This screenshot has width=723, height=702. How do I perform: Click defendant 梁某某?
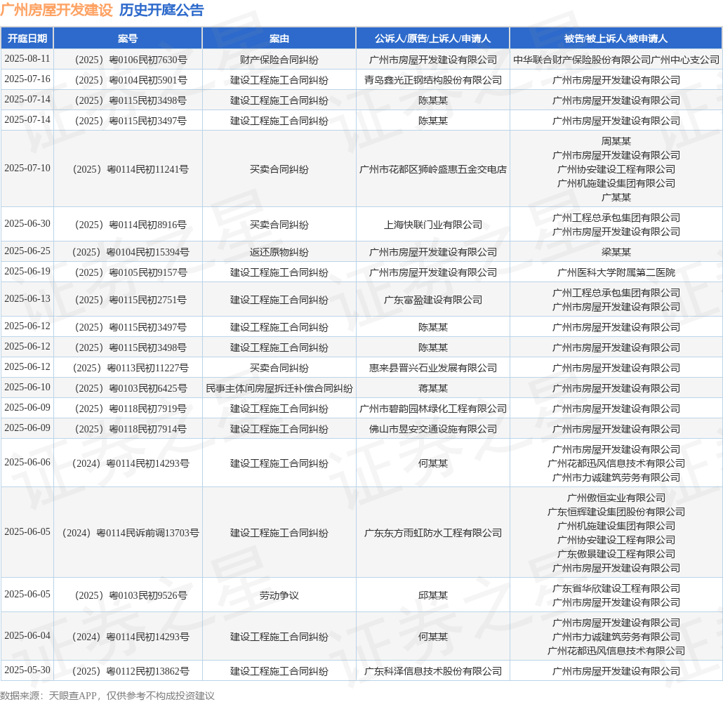[x=616, y=252]
